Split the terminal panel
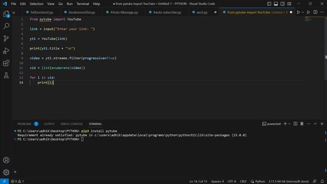Screen dimensions: 327x184 295,124
